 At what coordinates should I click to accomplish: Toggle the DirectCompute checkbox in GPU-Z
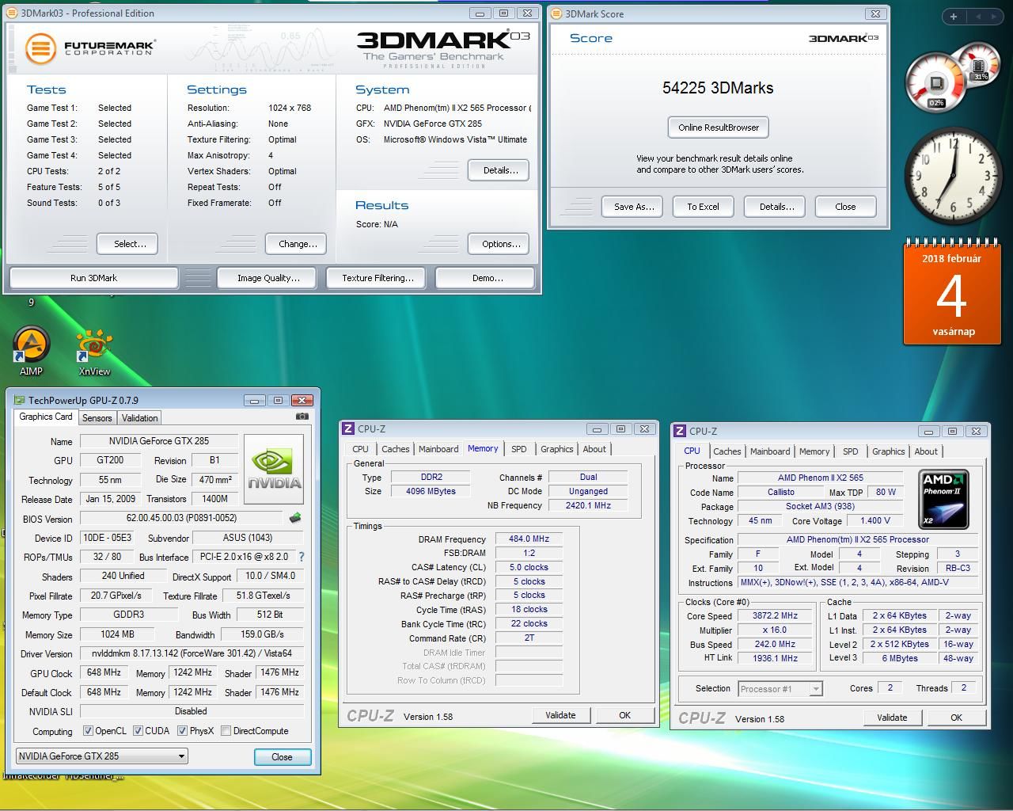pyautogui.click(x=226, y=731)
